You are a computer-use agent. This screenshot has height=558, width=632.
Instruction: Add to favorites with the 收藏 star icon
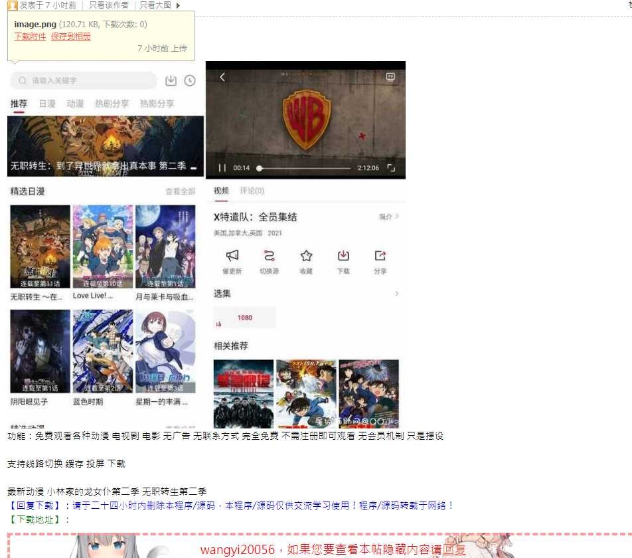[306, 256]
